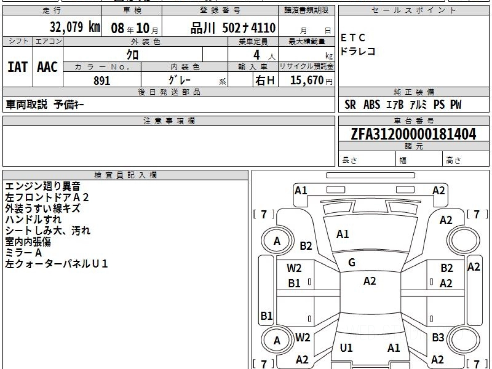Click the 幅 dimension cell
This screenshot has height=369, width=492.
click(419, 160)
